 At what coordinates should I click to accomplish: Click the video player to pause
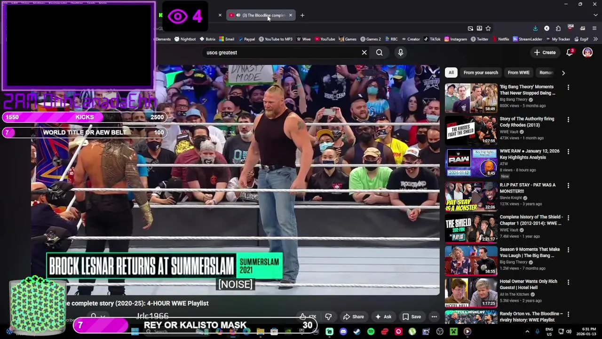coord(235,180)
